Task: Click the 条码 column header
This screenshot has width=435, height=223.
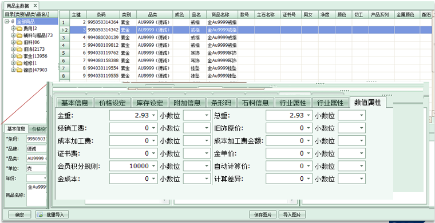Action: click(103, 15)
